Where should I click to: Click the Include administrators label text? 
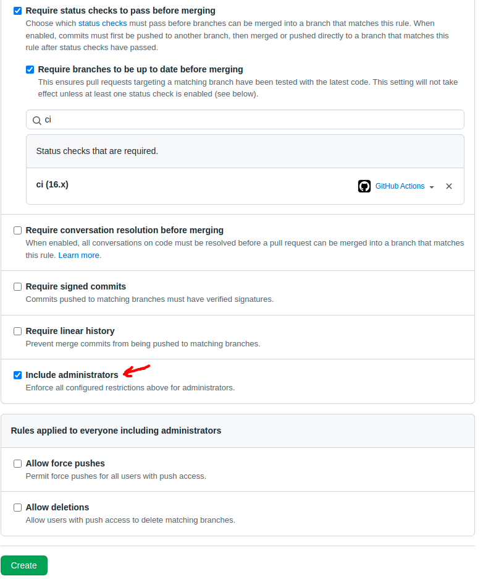click(x=72, y=375)
